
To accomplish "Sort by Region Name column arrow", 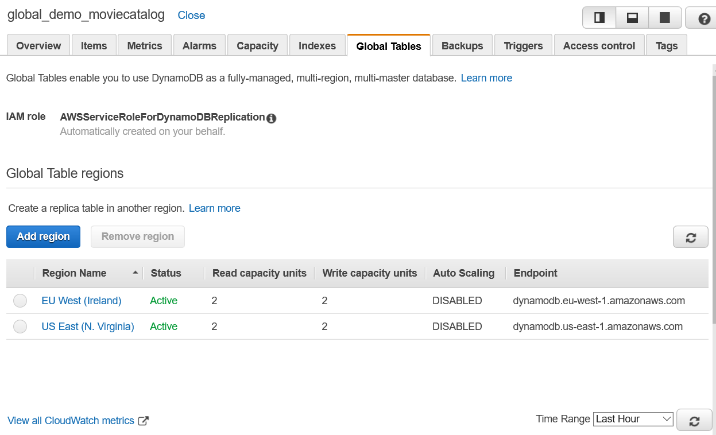I will (x=136, y=273).
